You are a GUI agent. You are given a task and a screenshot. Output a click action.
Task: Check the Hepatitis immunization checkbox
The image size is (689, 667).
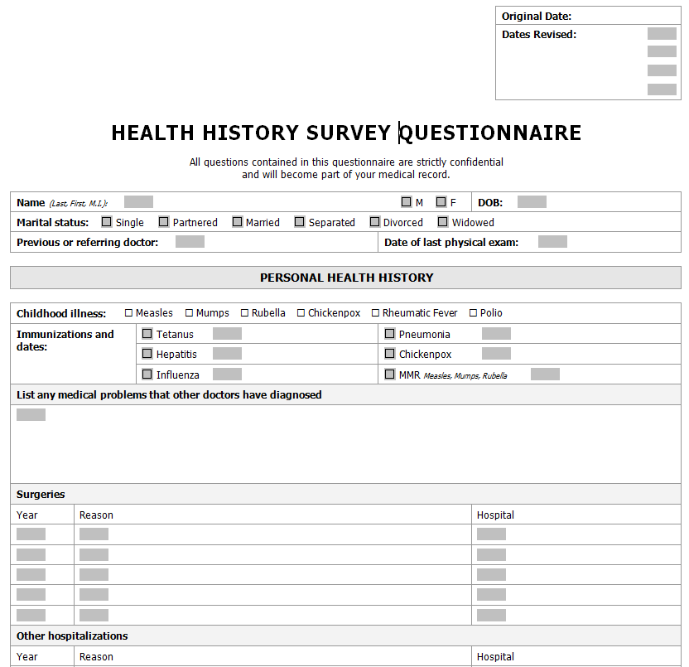click(x=147, y=354)
